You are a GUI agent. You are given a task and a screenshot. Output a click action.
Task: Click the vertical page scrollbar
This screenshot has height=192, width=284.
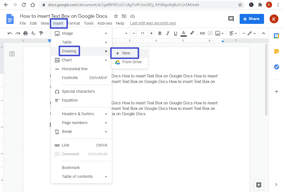click(266, 80)
